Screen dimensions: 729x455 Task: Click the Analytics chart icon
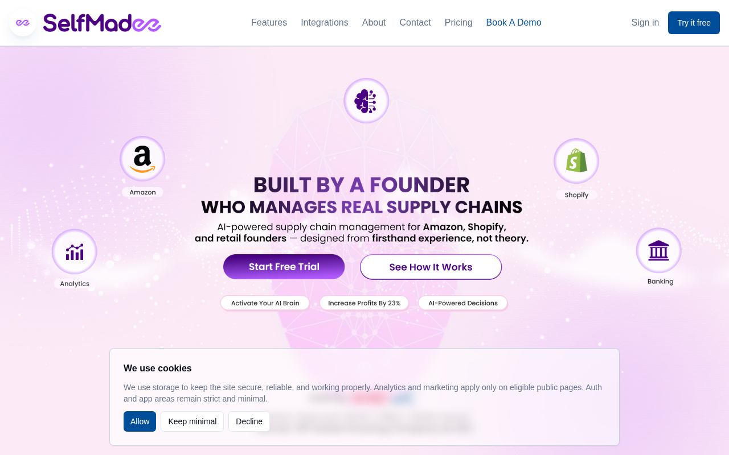[x=75, y=251]
